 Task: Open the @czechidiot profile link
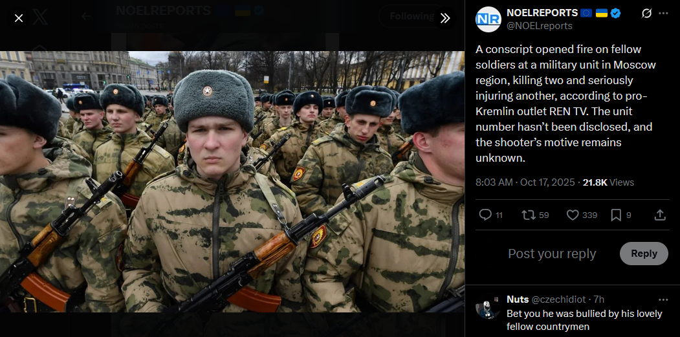click(558, 299)
